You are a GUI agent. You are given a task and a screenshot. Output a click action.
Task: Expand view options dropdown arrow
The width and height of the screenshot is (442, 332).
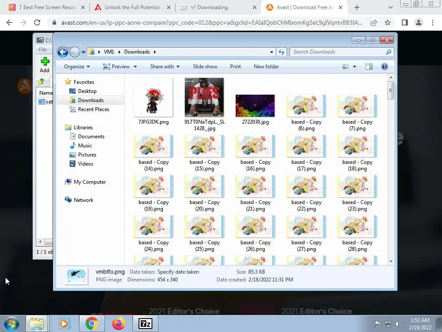tap(355, 67)
